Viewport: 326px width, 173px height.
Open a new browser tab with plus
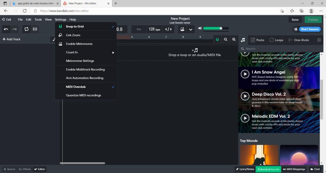(x=116, y=3)
